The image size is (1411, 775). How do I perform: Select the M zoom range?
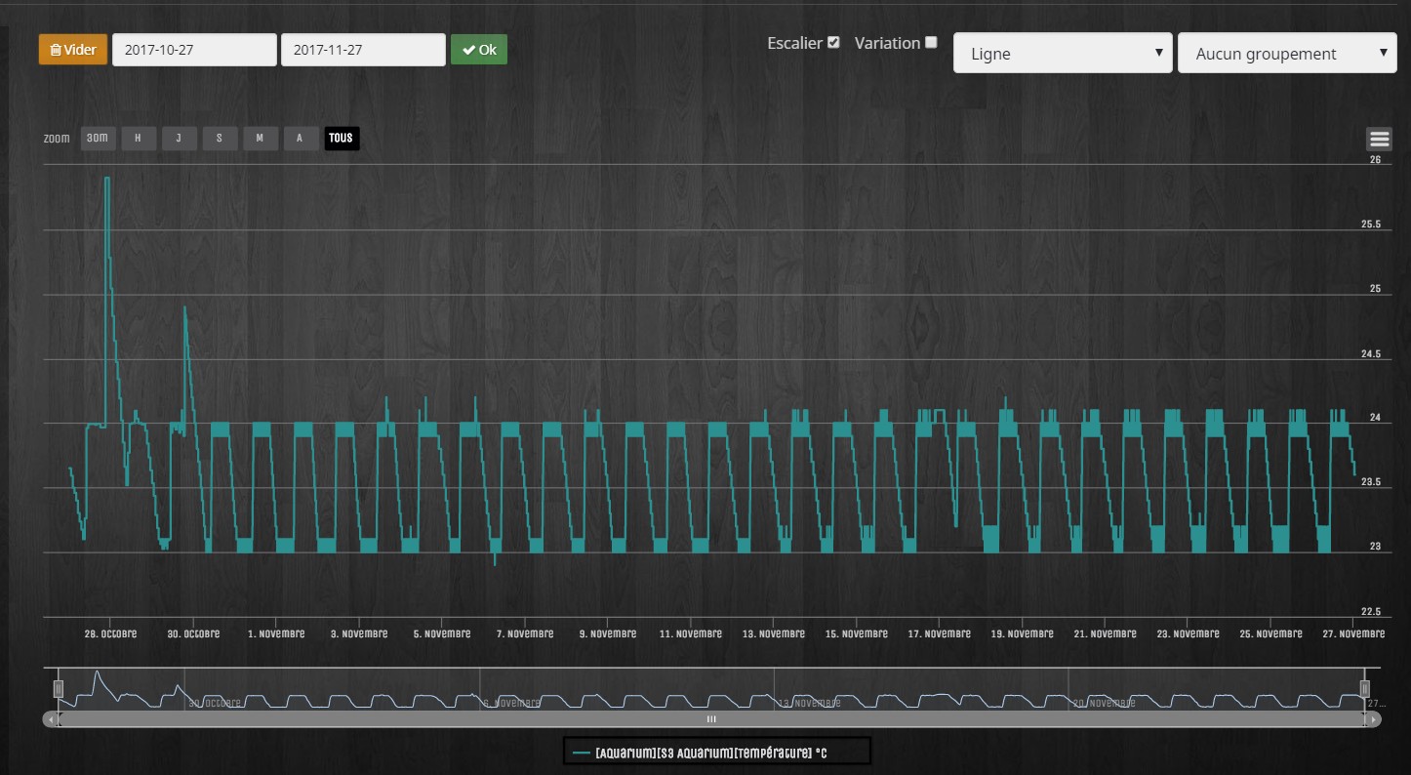tap(260, 139)
